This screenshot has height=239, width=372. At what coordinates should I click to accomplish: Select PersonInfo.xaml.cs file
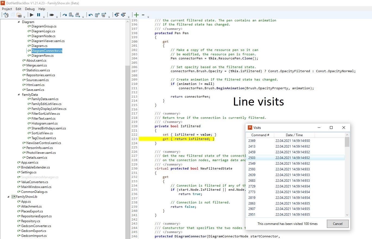coord(39,148)
